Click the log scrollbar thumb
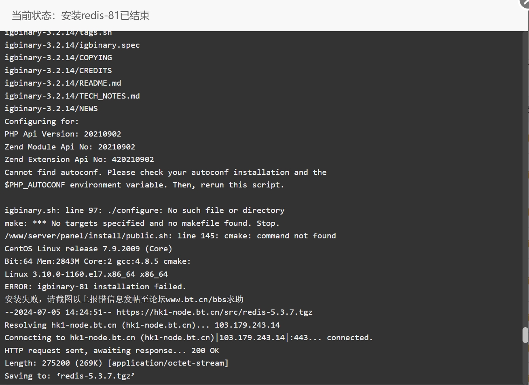 coord(525,335)
